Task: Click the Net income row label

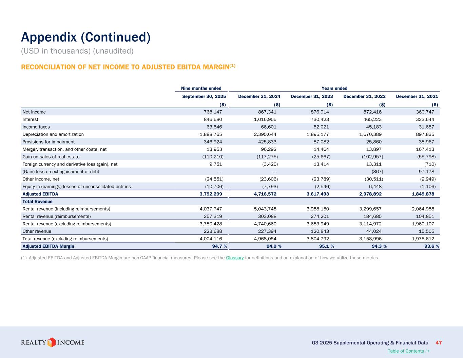Action: coord(34,112)
